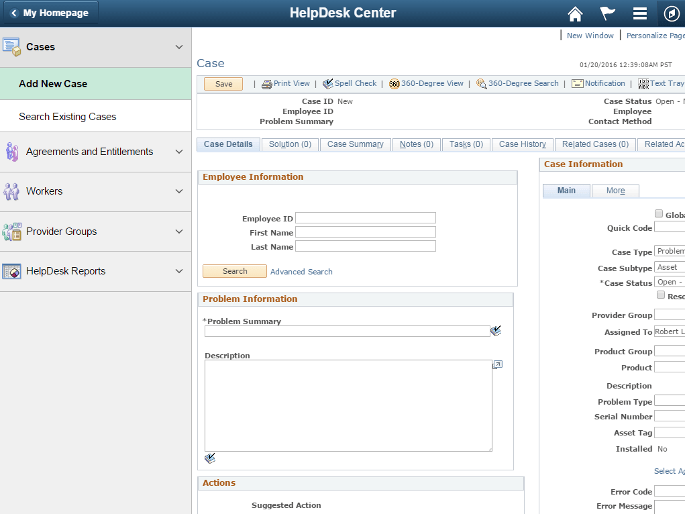Viewport: 685px width, 514px height.
Task: Expand the Provider Groups section
Action: click(x=178, y=232)
